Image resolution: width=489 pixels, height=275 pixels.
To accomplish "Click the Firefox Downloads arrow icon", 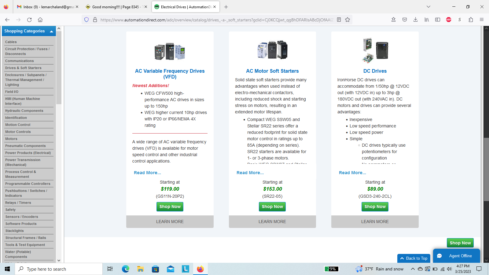I will [415, 20].
